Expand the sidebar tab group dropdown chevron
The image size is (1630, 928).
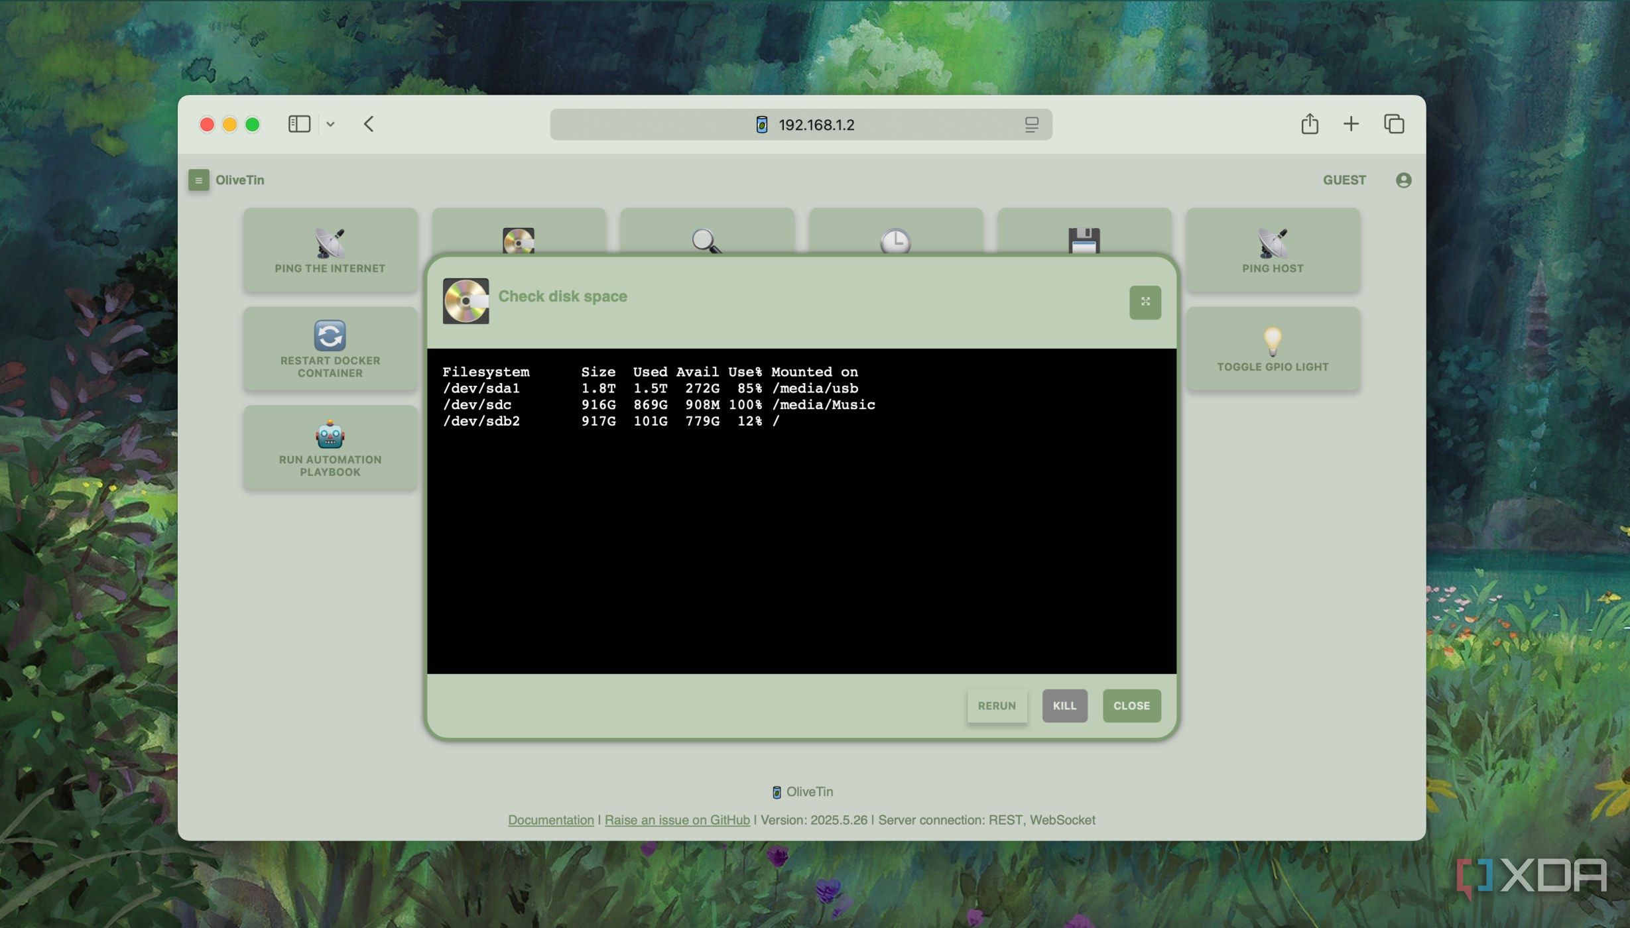click(330, 124)
